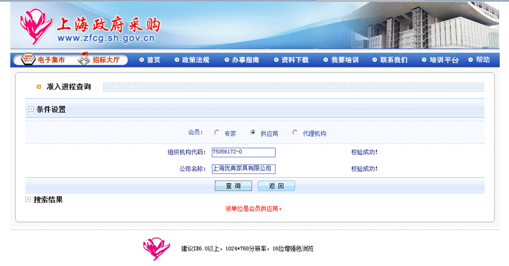Image resolution: width=509 pixels, height=266 pixels.
Task: Click the arrow icon before 首页
Action: (141, 60)
